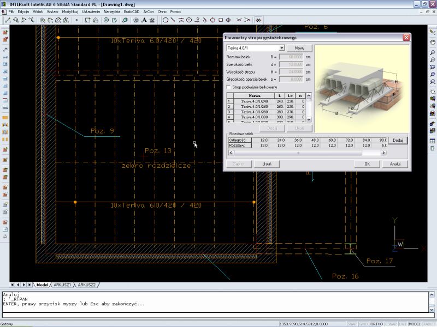Switch to the ARKUSZ2 layout tab
The width and height of the screenshot is (437, 327).
click(86, 285)
